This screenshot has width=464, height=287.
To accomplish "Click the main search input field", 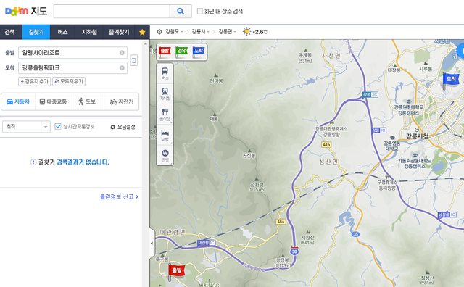I will pos(112,12).
